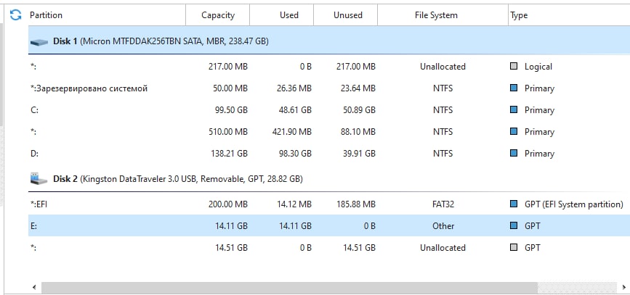Click the blue Primary square in D: row
The height and width of the screenshot is (295, 630).
click(514, 153)
